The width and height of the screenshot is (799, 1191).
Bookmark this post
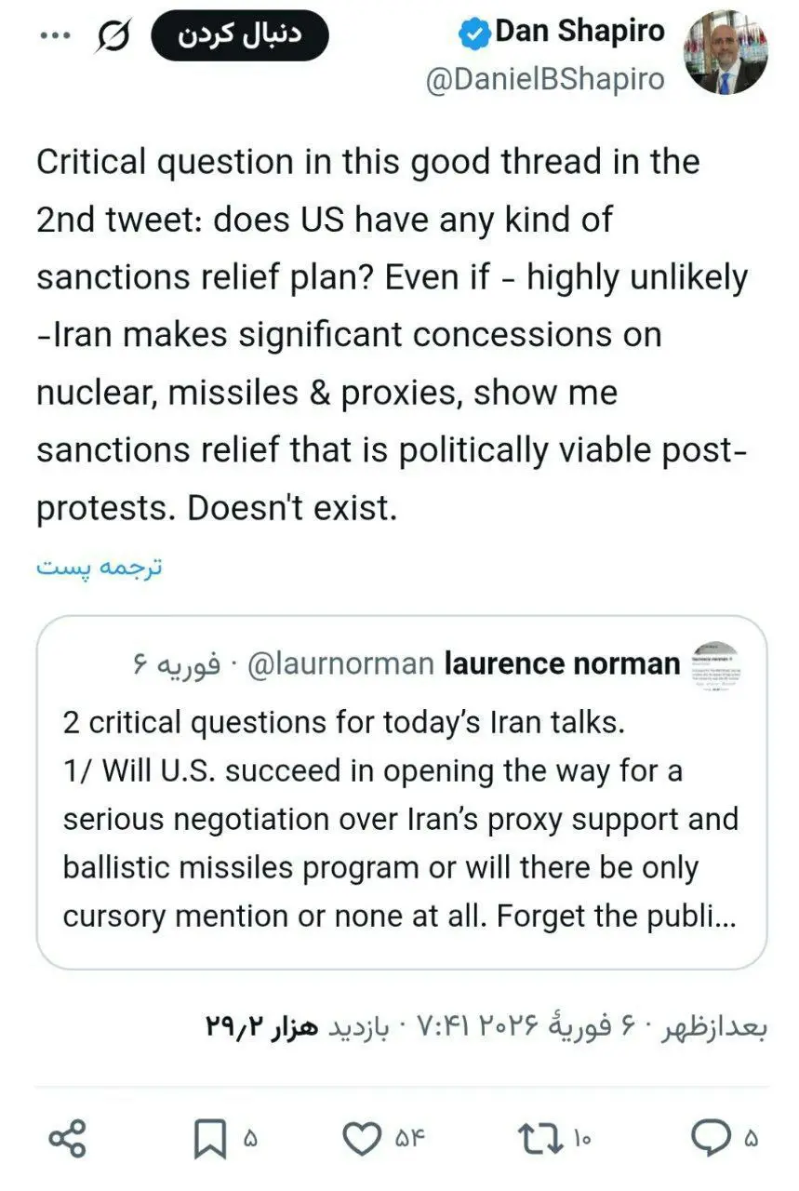click(209, 1139)
